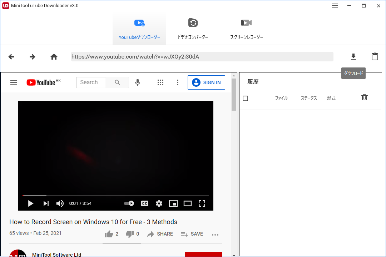
Task: Click the red subscribe button
Action: click(x=203, y=254)
